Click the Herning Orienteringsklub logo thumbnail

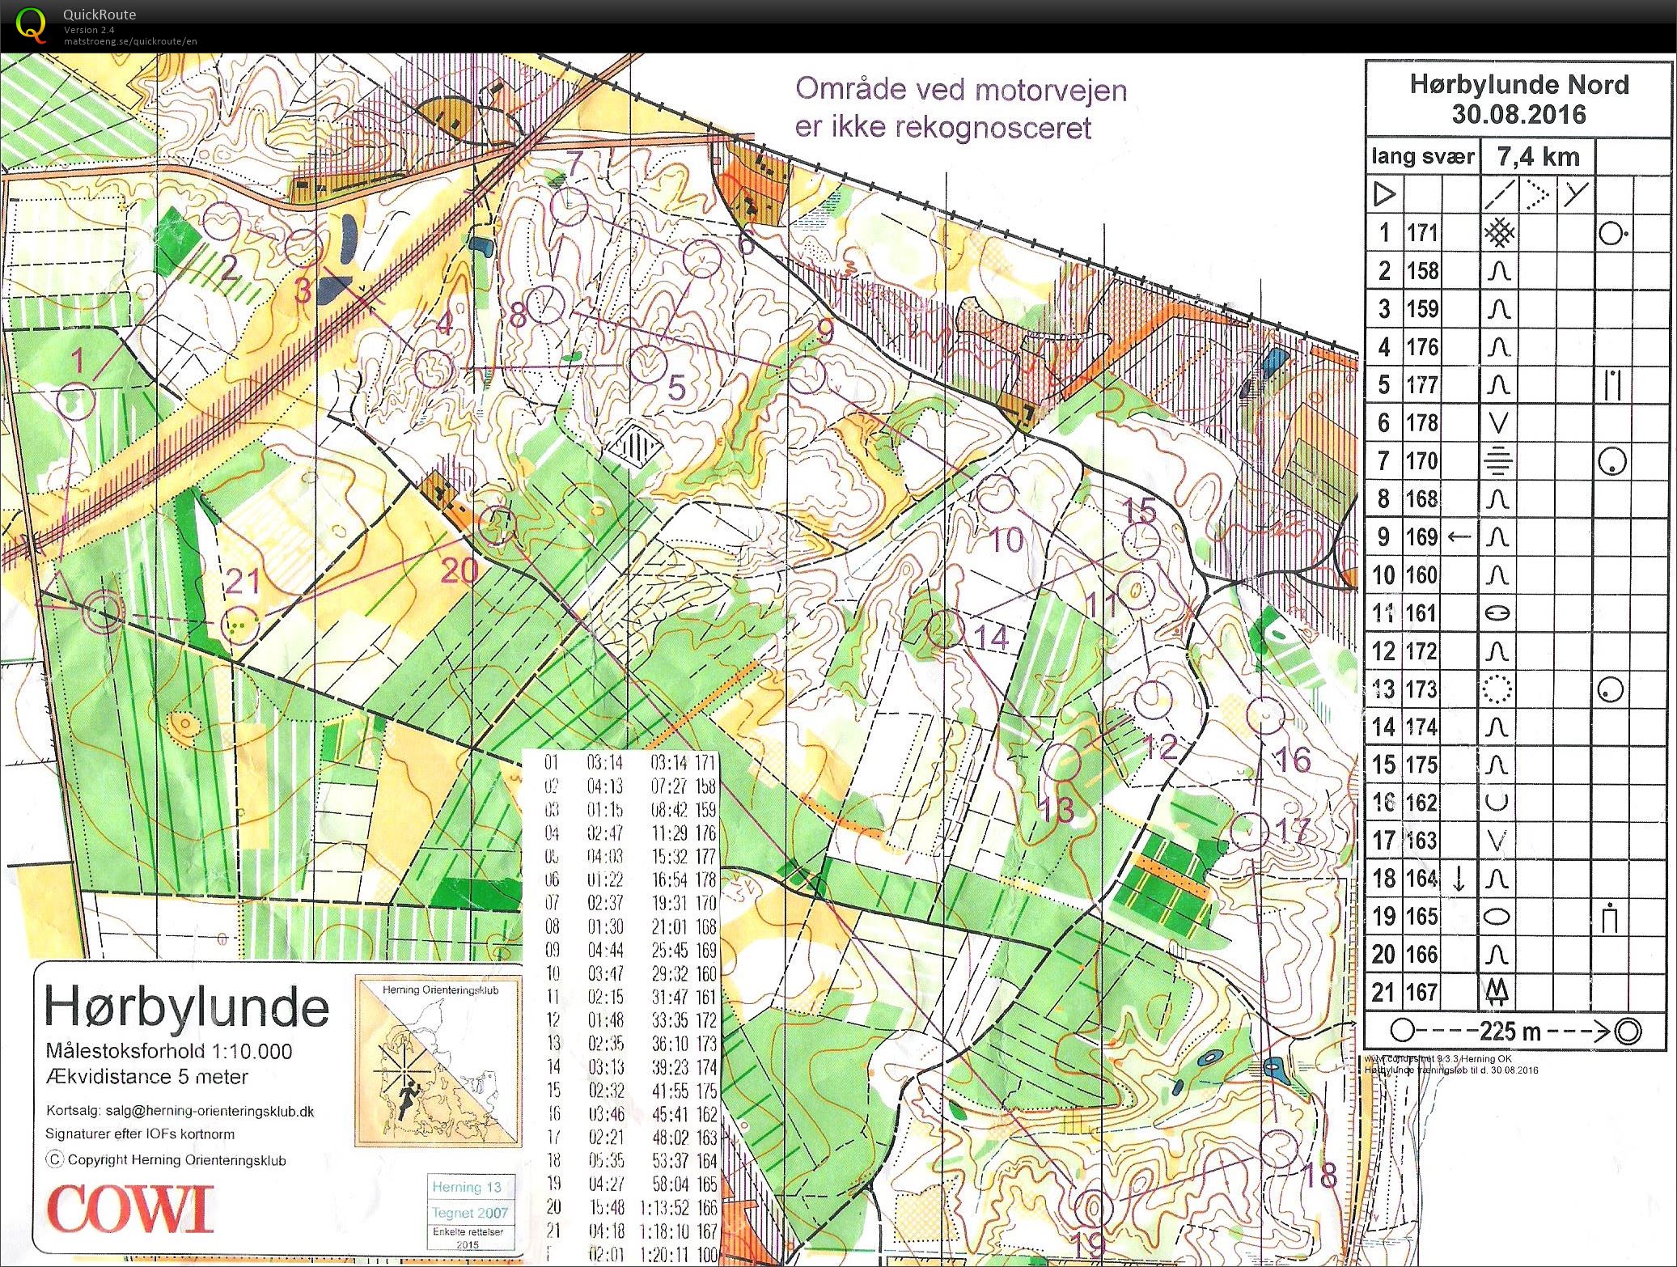pos(437,1061)
